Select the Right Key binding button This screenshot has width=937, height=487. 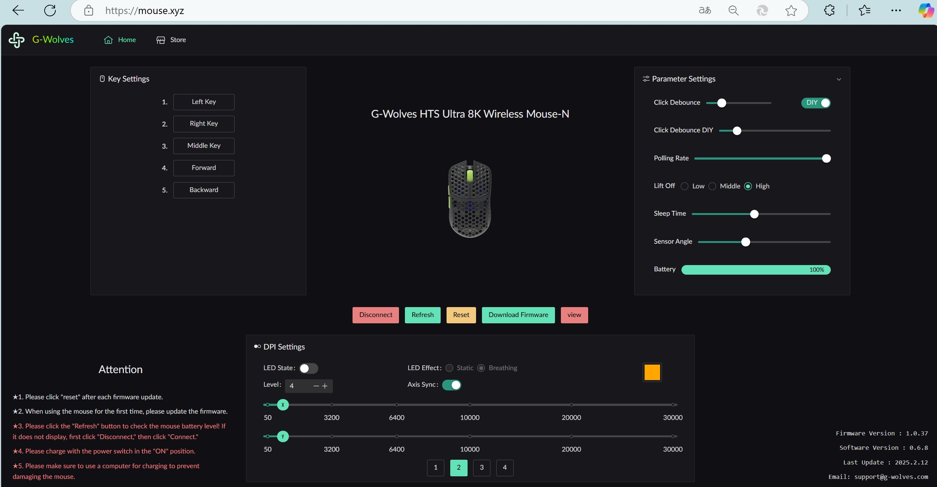204,124
